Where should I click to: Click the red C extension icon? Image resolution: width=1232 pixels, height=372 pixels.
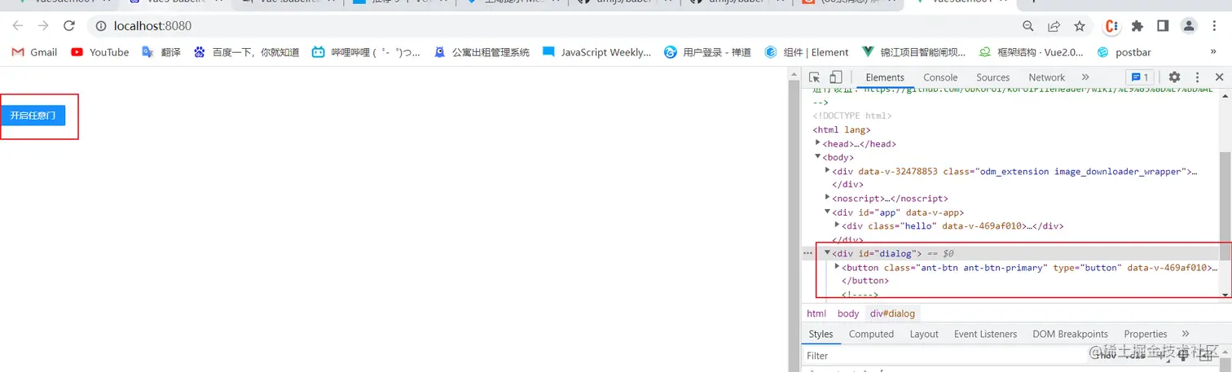pyautogui.click(x=1111, y=26)
